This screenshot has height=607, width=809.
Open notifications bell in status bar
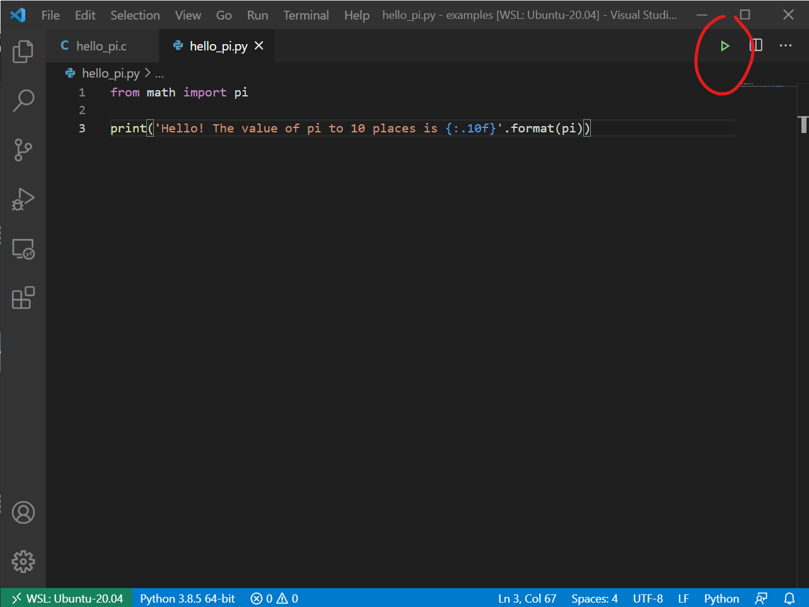(x=789, y=598)
